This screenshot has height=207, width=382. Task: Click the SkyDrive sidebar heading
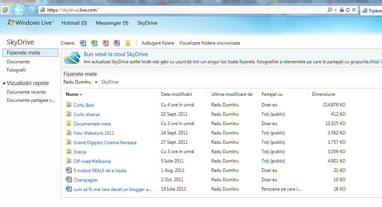21,42
